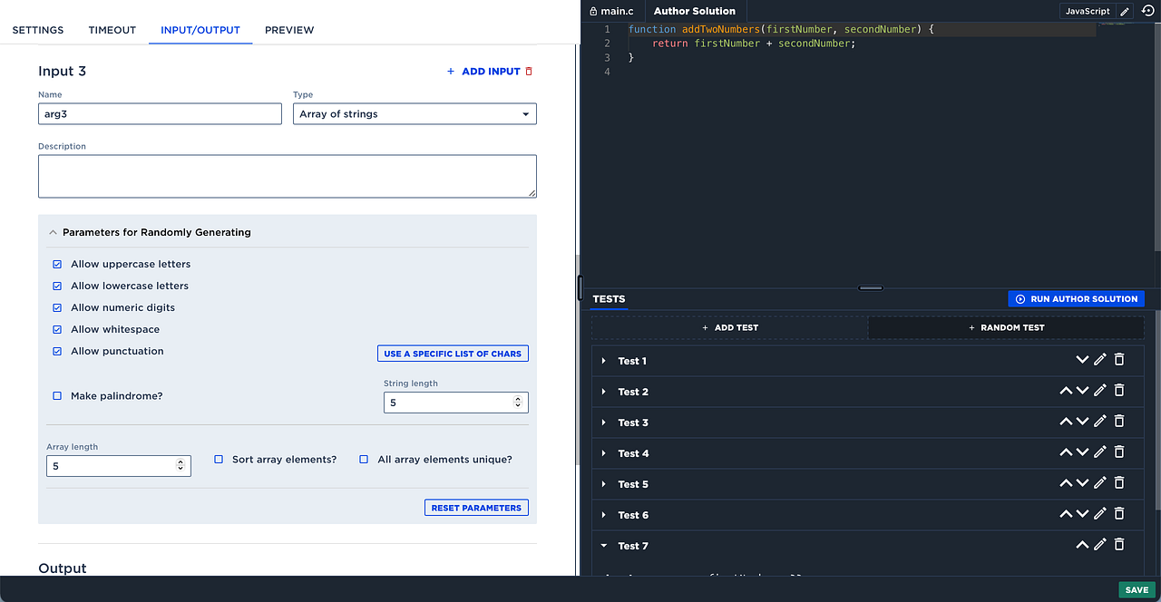Delete Test 2 with trash icon

[1119, 391]
